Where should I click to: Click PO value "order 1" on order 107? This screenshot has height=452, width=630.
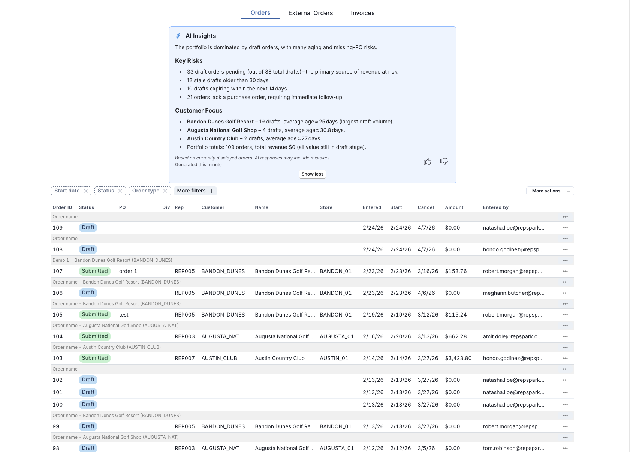pyautogui.click(x=128, y=271)
